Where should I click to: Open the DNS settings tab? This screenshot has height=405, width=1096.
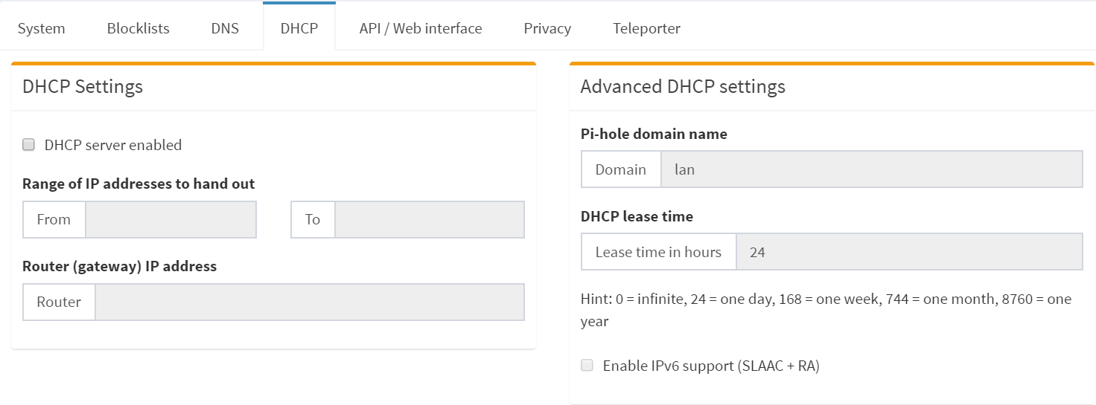(x=225, y=28)
